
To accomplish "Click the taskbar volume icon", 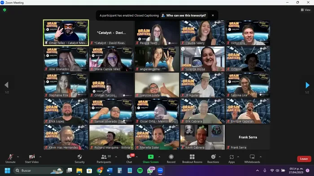I will 277,170.
